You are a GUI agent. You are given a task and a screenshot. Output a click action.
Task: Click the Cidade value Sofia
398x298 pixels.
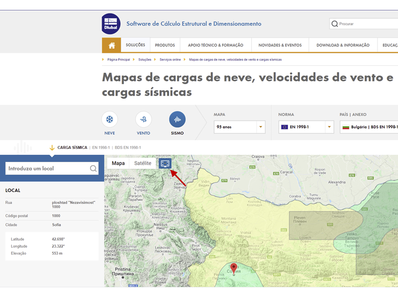pyautogui.click(x=57, y=225)
